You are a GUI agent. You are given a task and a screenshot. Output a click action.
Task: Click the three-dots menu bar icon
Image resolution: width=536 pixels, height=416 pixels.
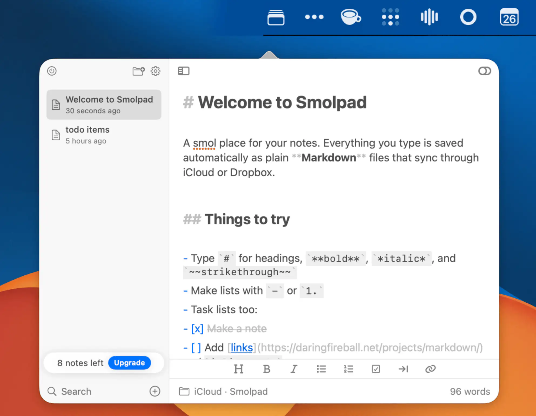click(x=314, y=17)
